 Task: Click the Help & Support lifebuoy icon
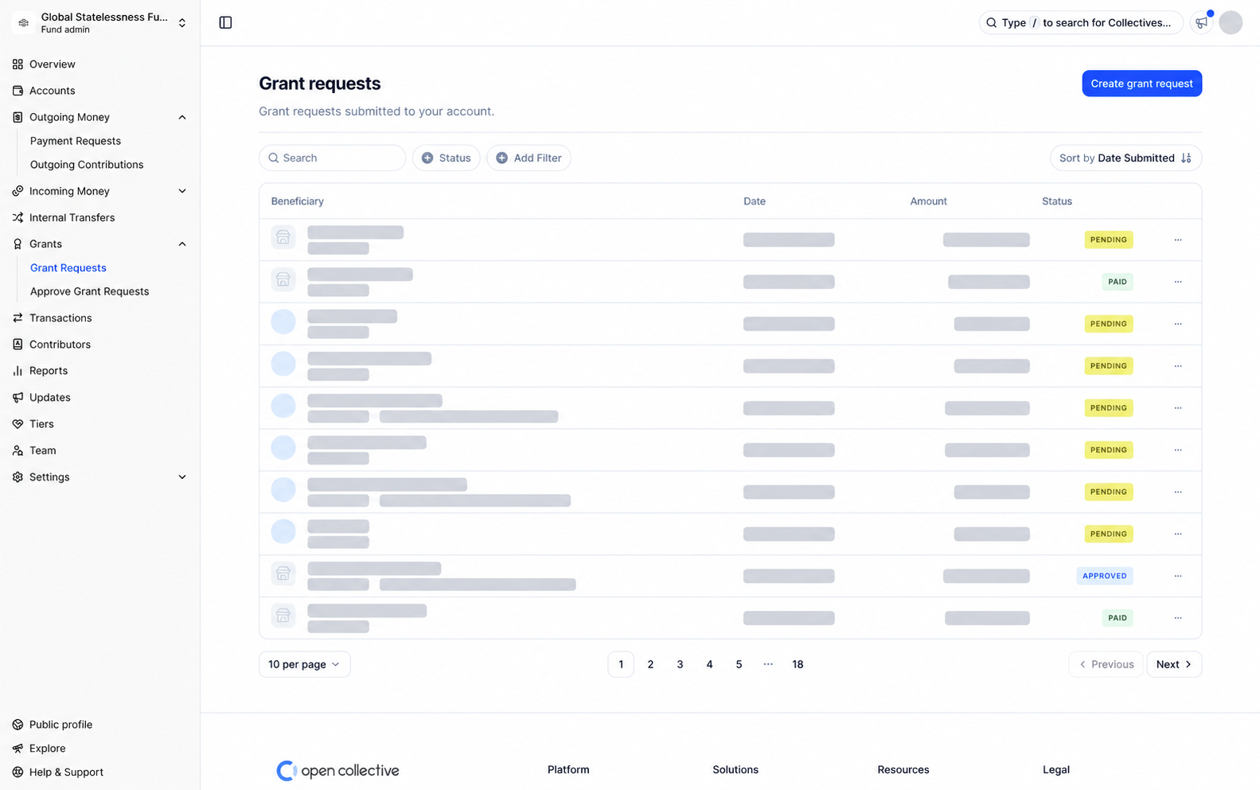point(18,772)
